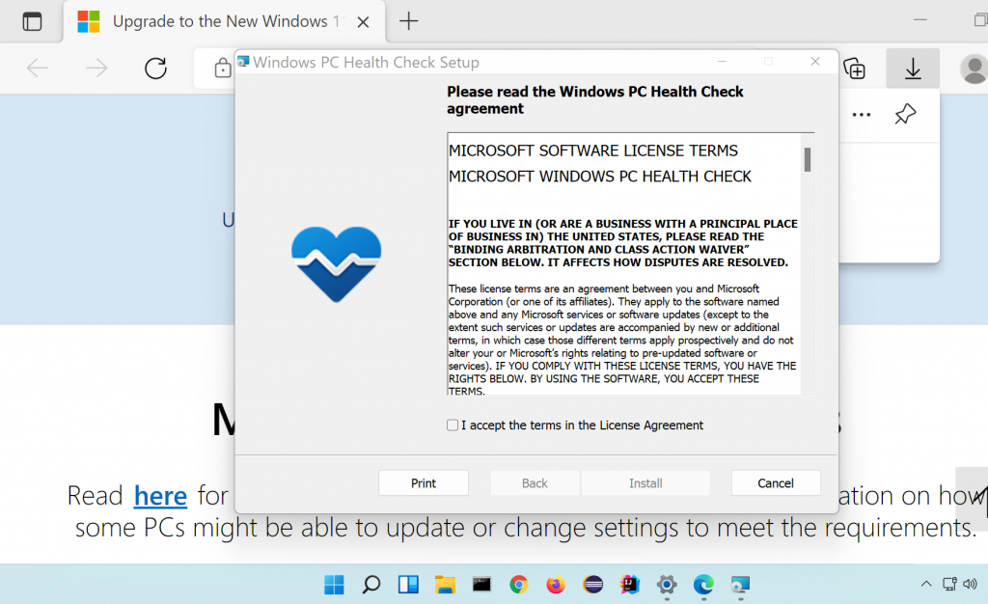Show hidden icons in the system tray
The height and width of the screenshot is (604, 988).
point(924,584)
